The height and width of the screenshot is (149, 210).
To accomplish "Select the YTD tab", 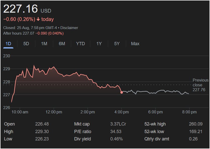I will [80, 44].
